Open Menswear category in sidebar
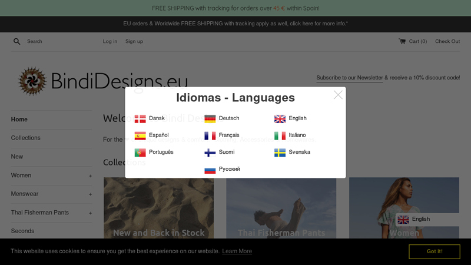The image size is (471, 265). pyautogui.click(x=25, y=194)
